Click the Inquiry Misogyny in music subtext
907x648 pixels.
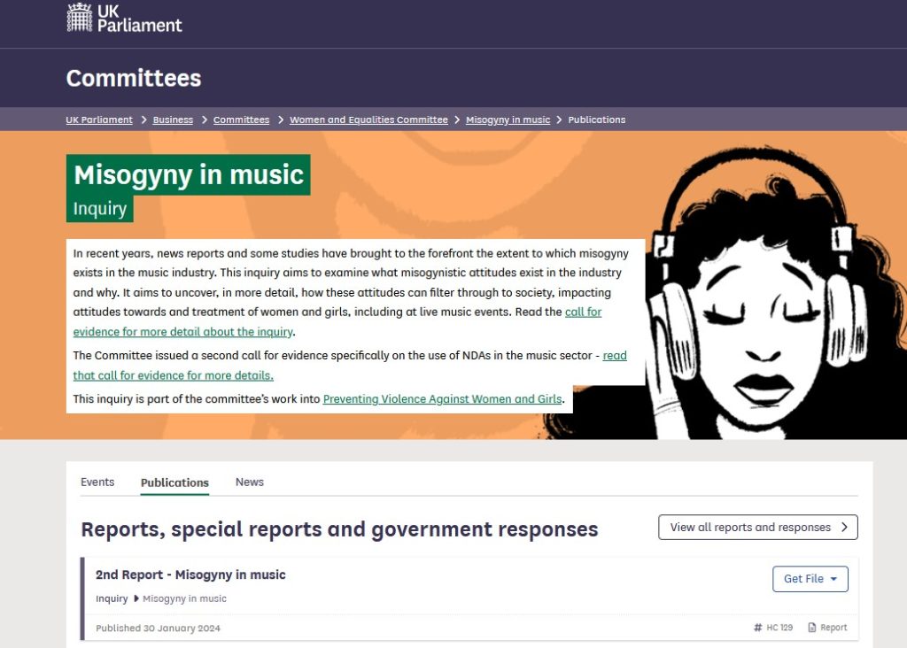161,598
